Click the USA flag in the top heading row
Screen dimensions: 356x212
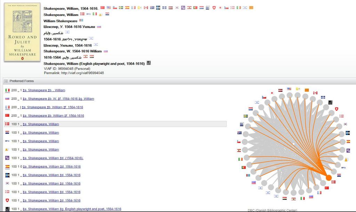pyautogui.click(x=109, y=8)
